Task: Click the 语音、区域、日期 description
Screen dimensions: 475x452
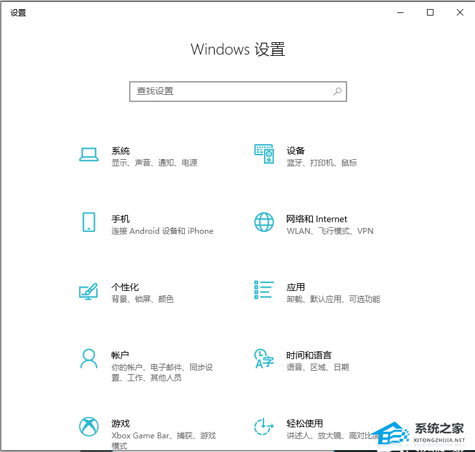Action: click(x=318, y=368)
